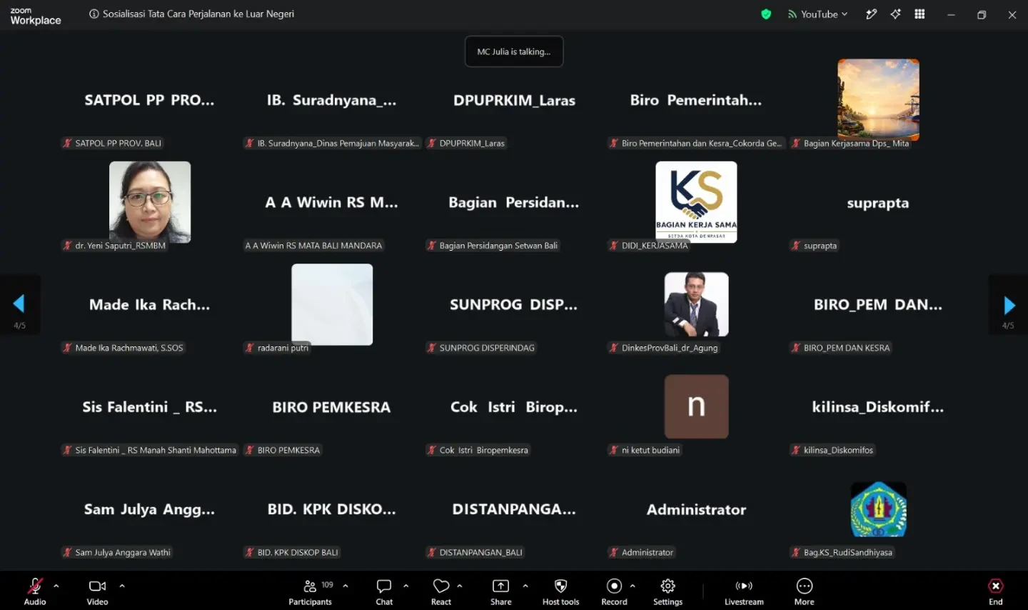This screenshot has height=610, width=1028.
Task: Start recording with Record button
Action: click(614, 591)
